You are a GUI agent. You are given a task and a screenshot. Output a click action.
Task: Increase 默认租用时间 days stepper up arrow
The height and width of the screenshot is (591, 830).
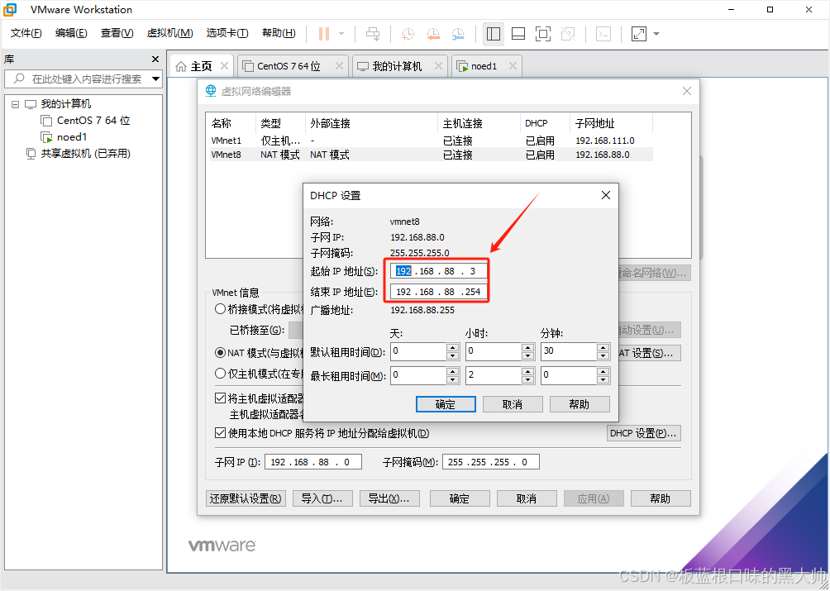[452, 348]
